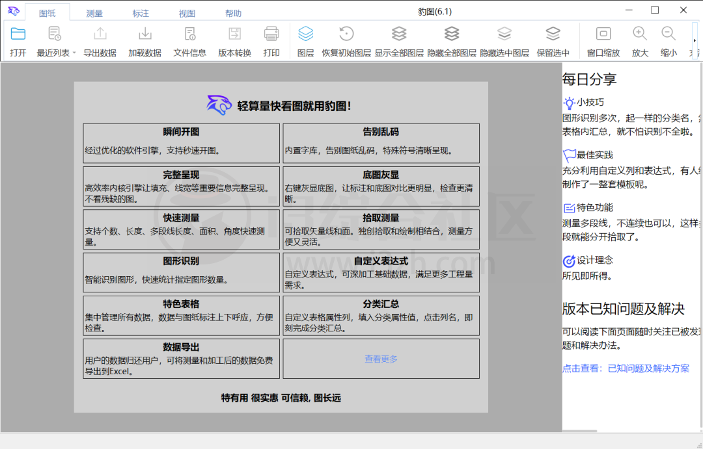The width and height of the screenshot is (703, 449).
Task: Click the 查看更多 link
Action: pos(381,359)
